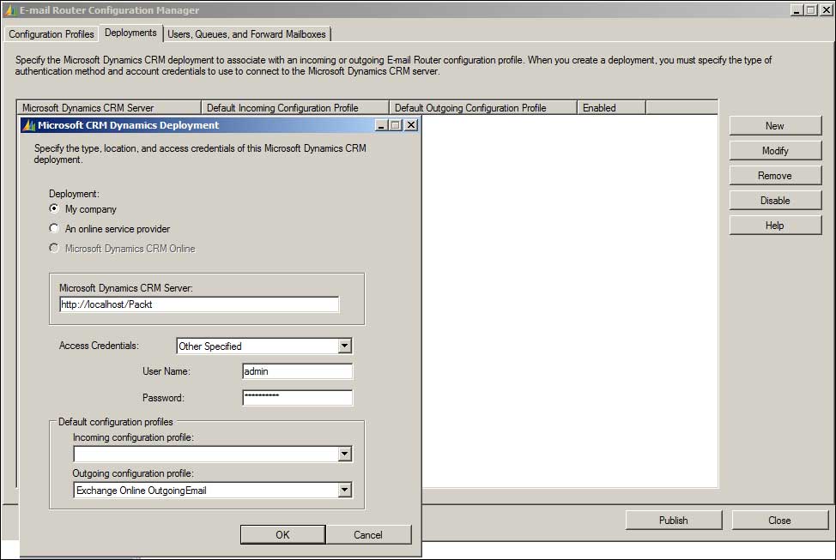Expand the Outgoing configuration profile dropdown

[344, 491]
